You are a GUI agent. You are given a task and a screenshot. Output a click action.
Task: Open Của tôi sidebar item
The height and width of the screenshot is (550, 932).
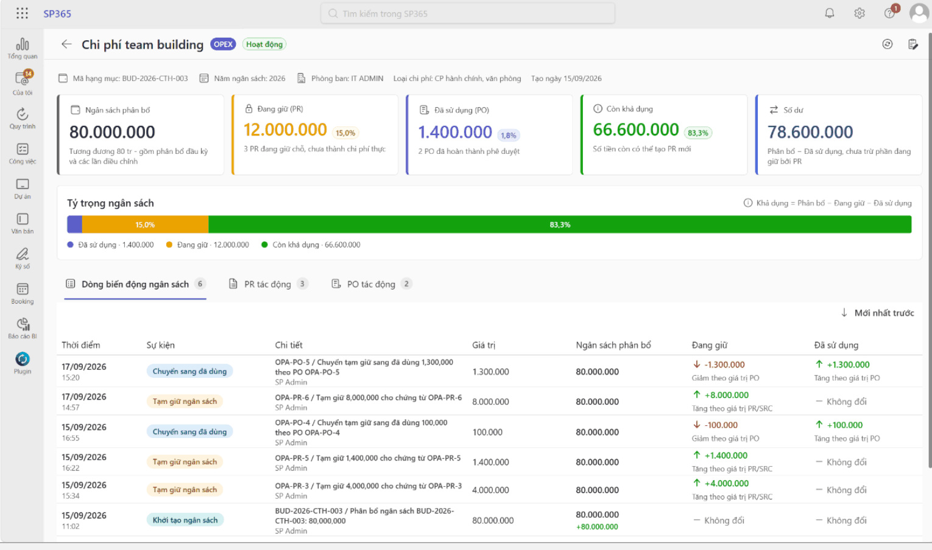(x=23, y=83)
